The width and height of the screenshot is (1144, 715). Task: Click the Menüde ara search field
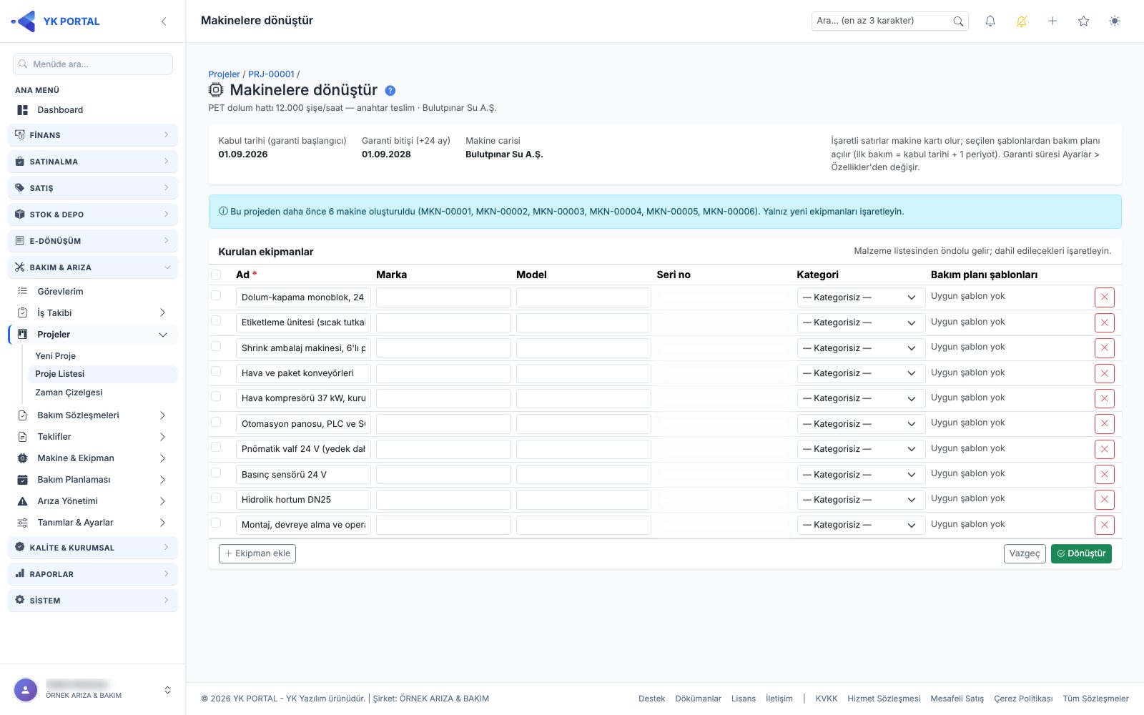click(93, 64)
